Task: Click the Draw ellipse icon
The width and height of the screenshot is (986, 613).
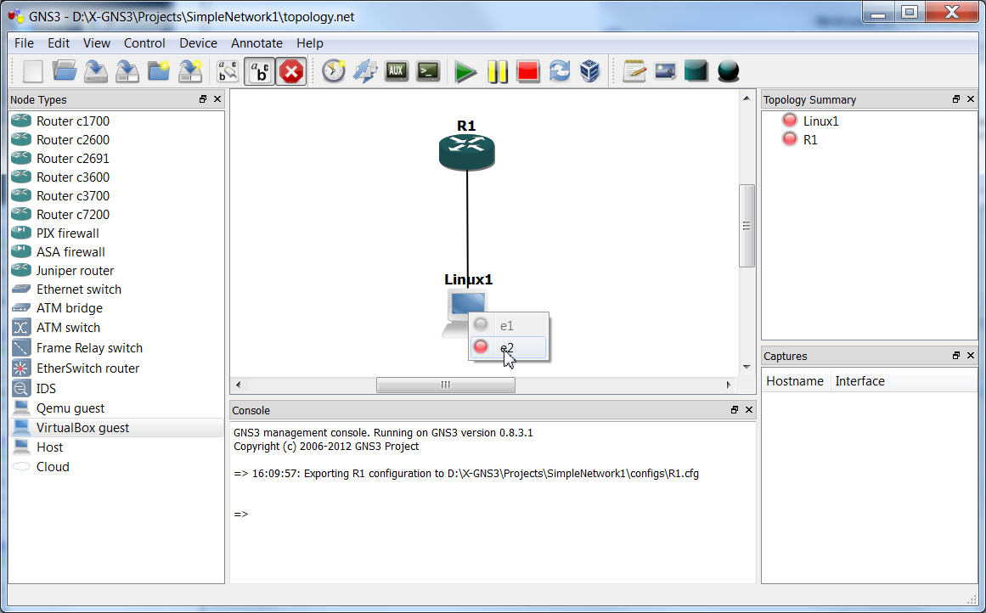Action: click(728, 71)
